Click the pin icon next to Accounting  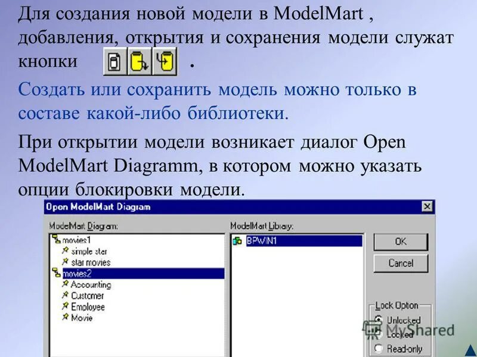(66, 284)
